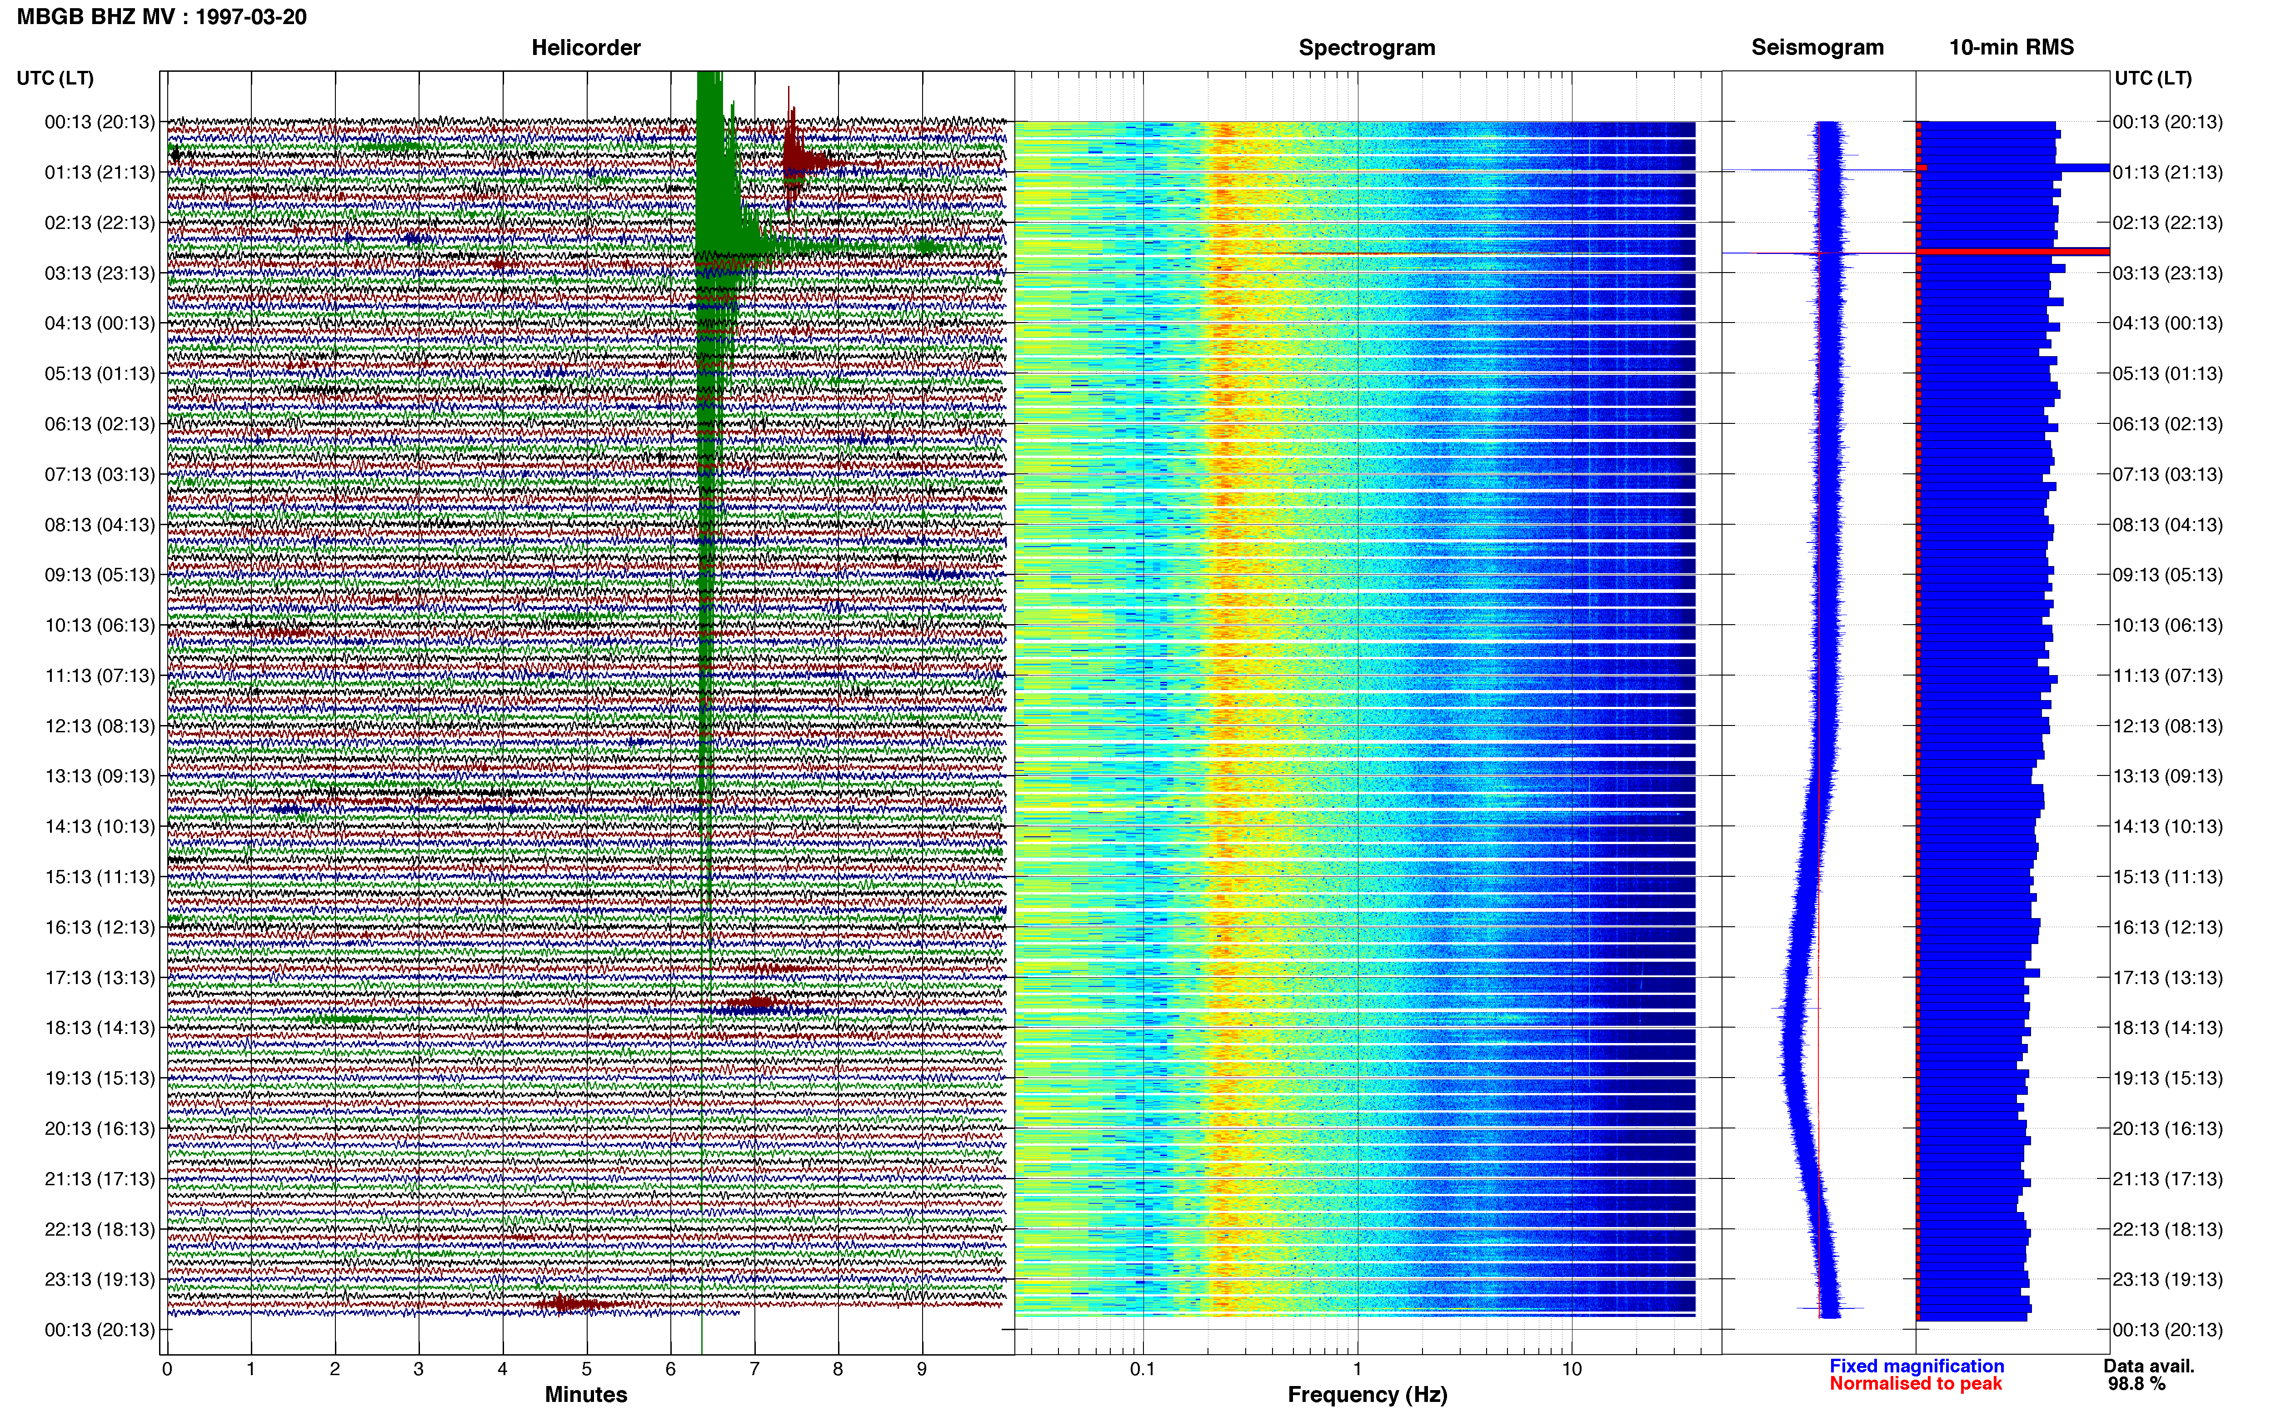Click the '7' tick on the Minutes axis

tap(755, 1369)
